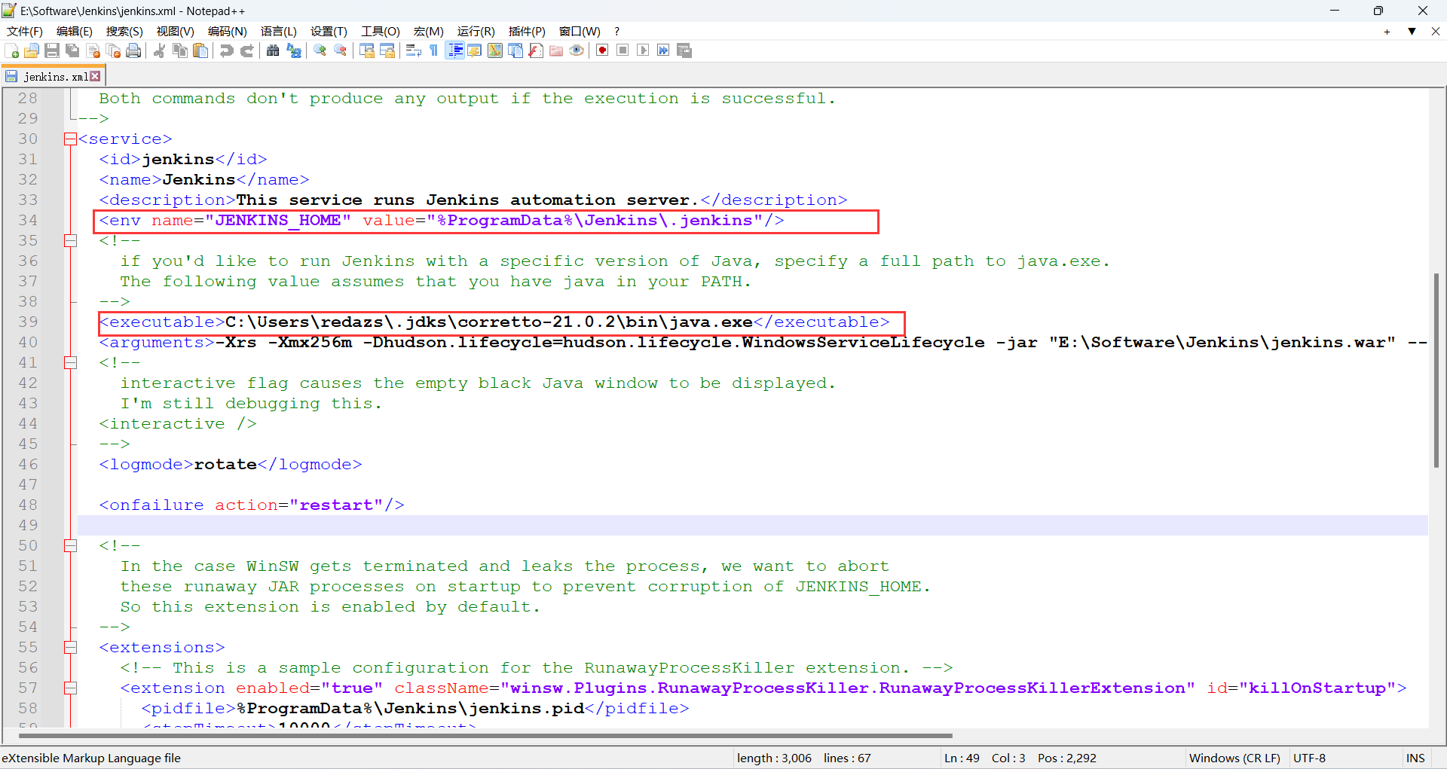Image resolution: width=1447 pixels, height=769 pixels.
Task: Close the current document using the toolbar Close icon
Action: pyautogui.click(x=93, y=50)
